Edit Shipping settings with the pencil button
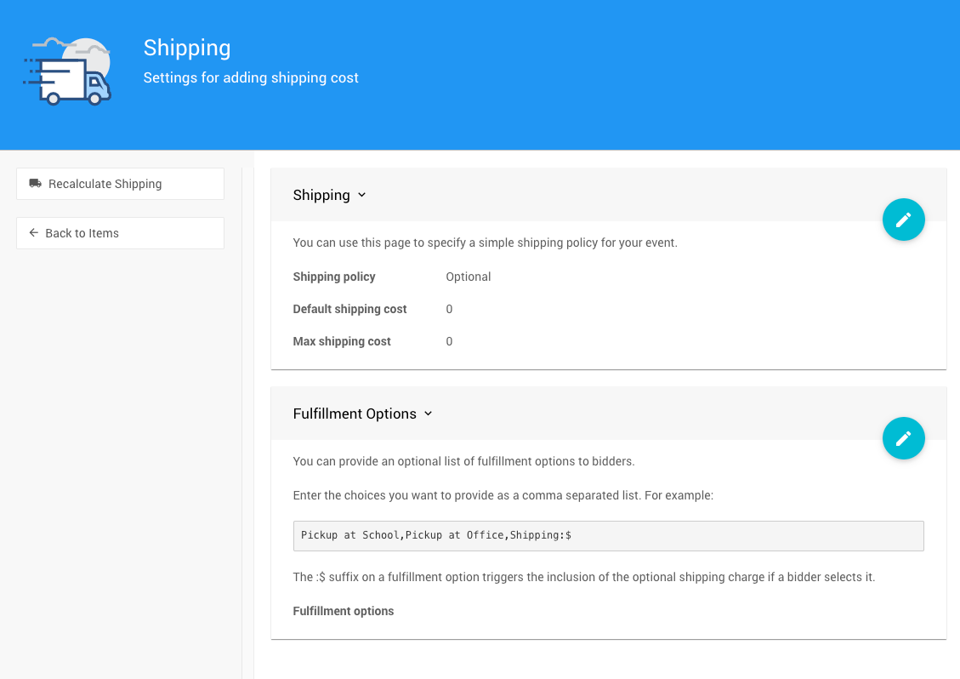 click(x=903, y=220)
